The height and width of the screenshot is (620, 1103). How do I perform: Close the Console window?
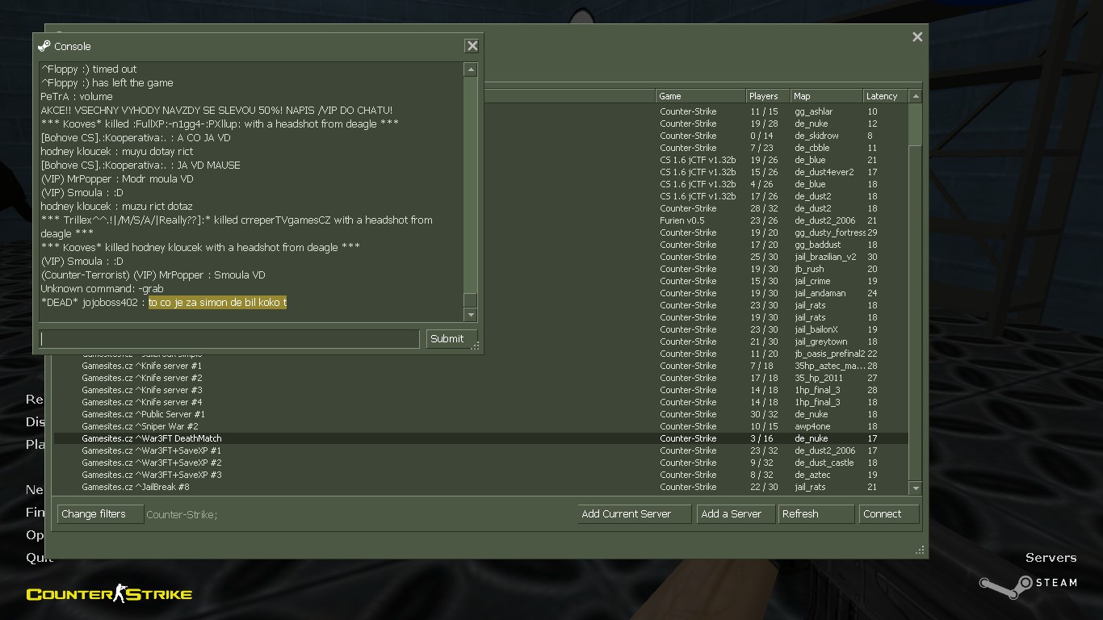pos(472,46)
